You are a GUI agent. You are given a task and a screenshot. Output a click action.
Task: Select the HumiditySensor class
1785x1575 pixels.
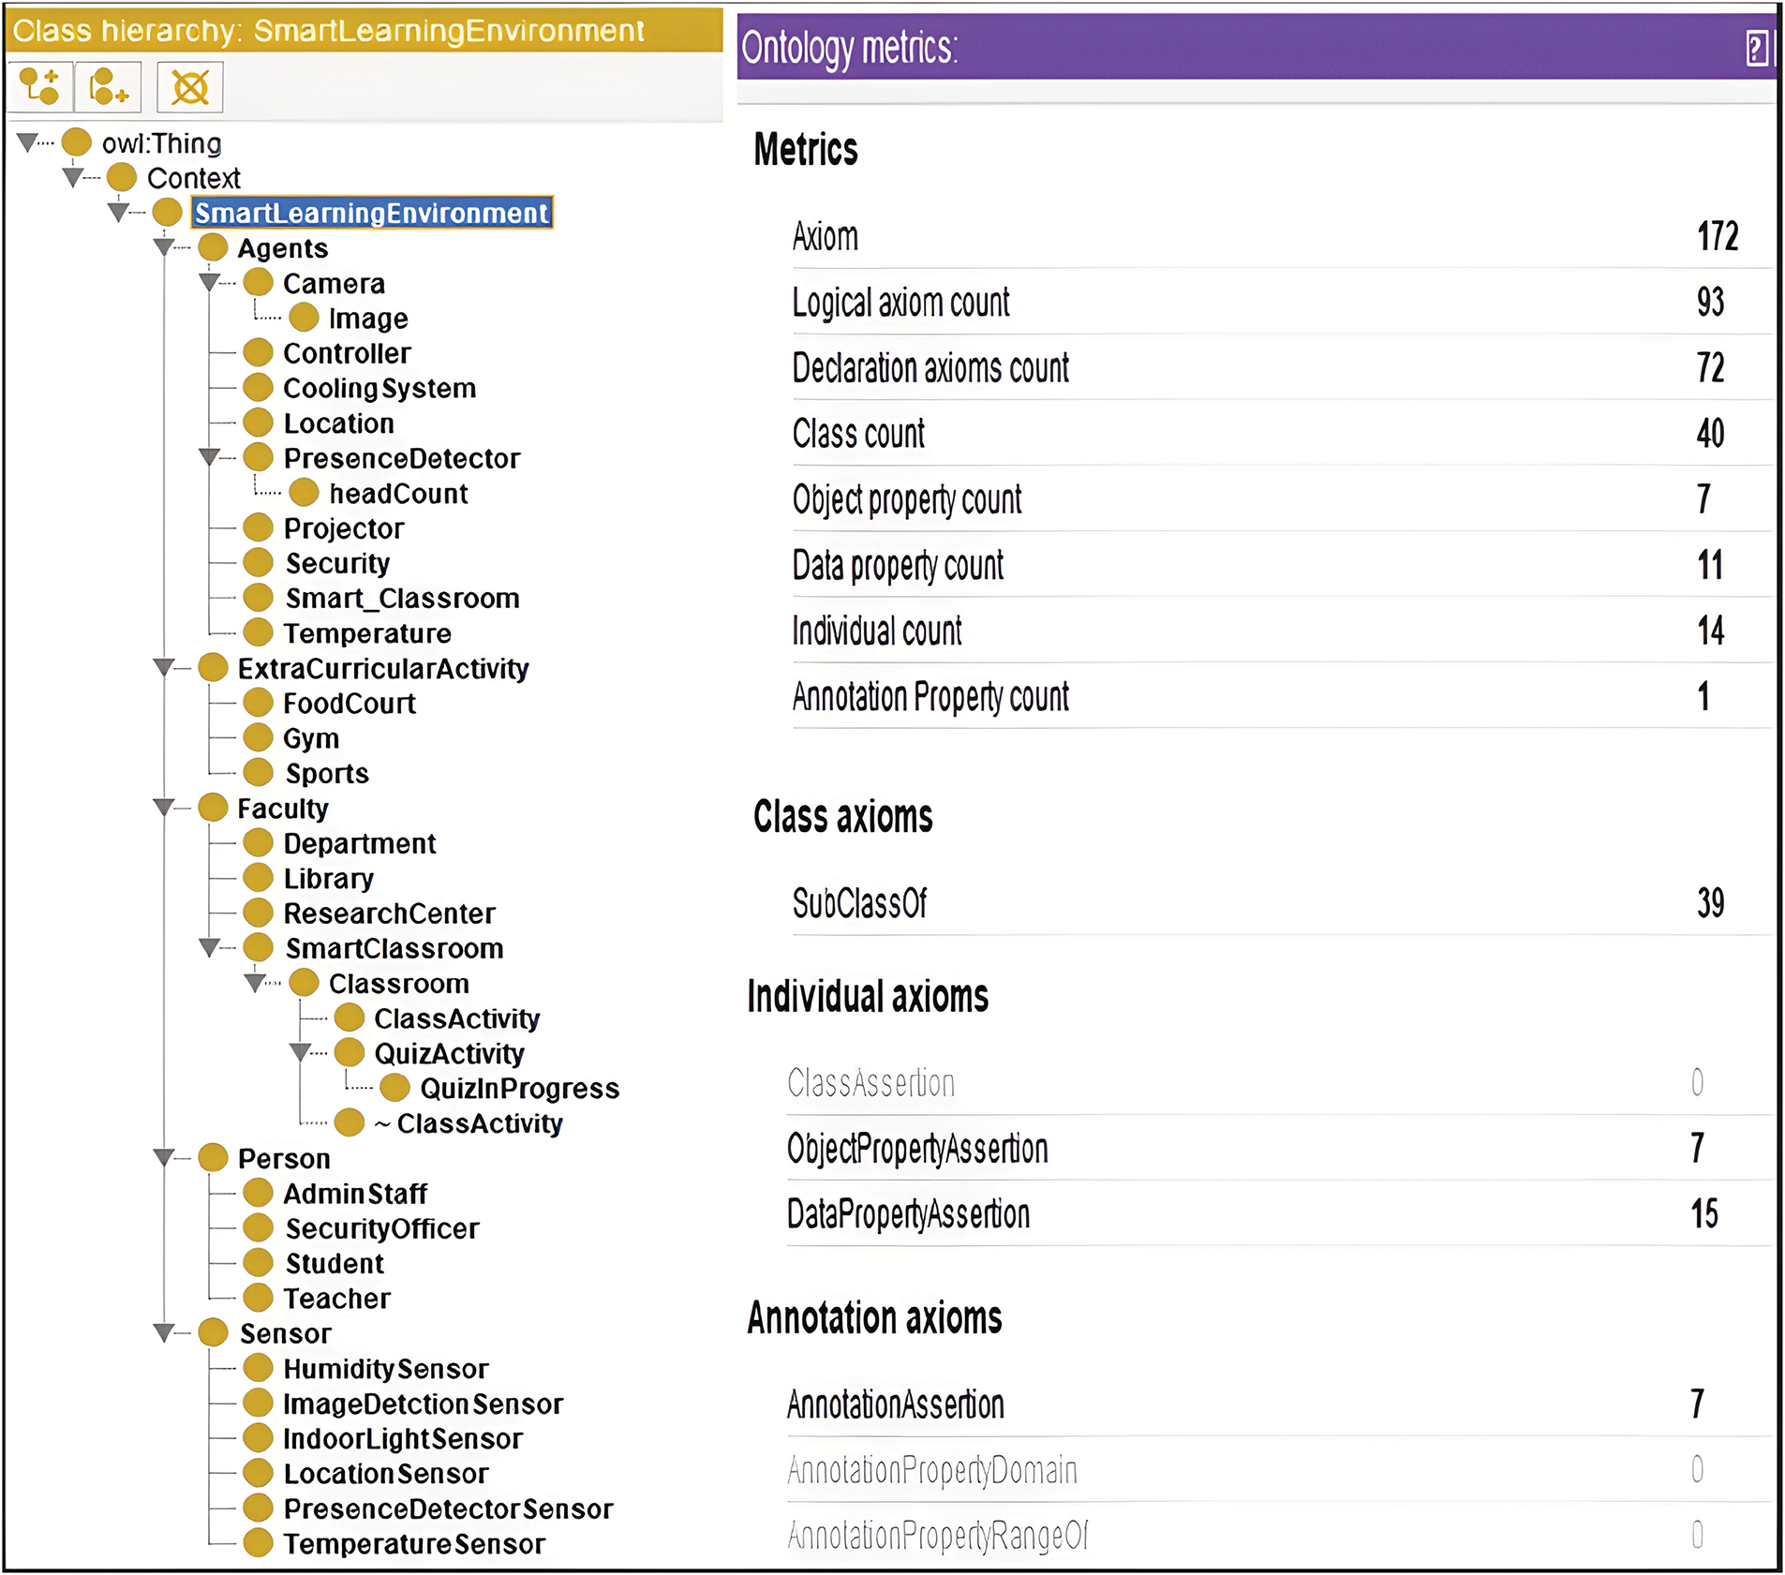point(386,1369)
